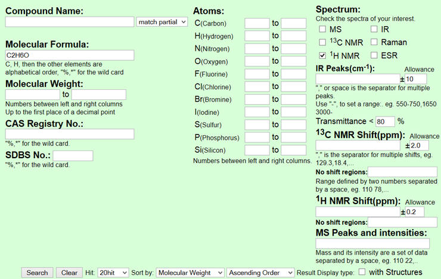Check the MS spectrum checkbox

tap(322, 29)
